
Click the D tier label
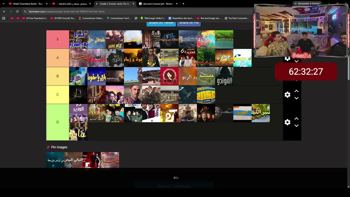pyautogui.click(x=57, y=122)
